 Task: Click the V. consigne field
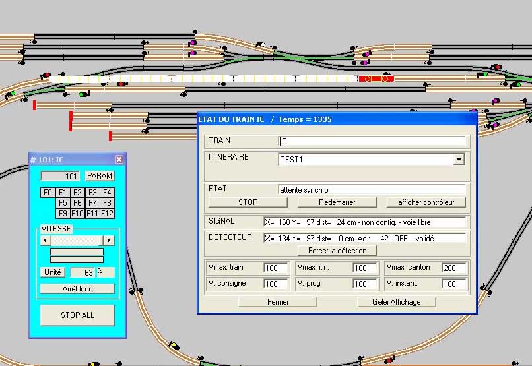(x=276, y=284)
